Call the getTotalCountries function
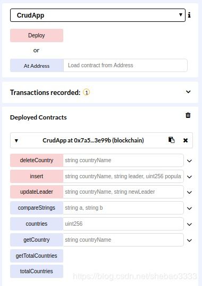 pos(37,256)
